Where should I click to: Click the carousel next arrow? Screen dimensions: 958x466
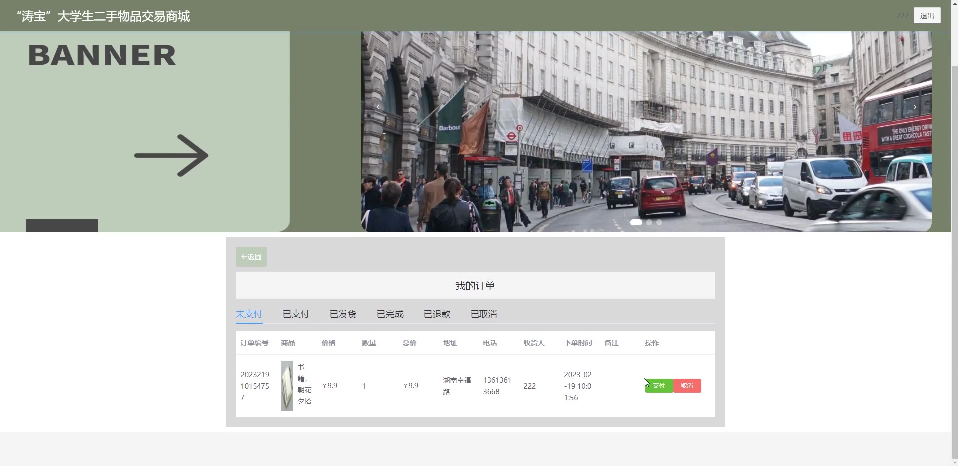coord(915,107)
